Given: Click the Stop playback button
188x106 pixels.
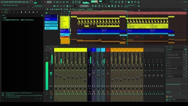Looking at the screenshot, I should click(42, 2).
